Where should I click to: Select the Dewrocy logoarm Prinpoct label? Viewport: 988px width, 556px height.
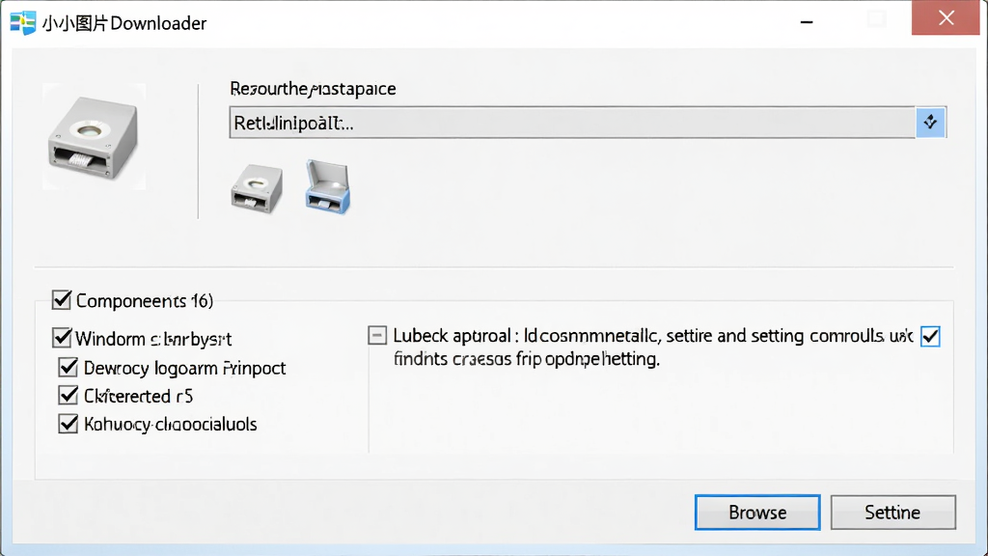[x=184, y=368]
